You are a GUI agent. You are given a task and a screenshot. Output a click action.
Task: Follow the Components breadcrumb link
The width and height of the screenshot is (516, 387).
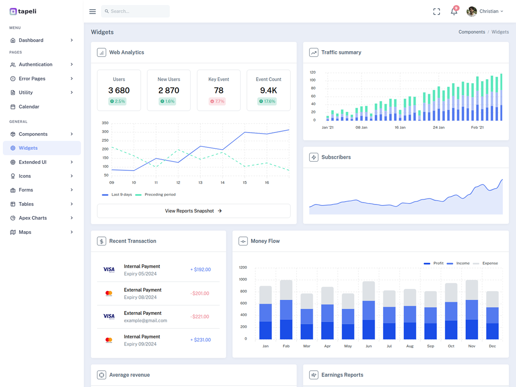click(472, 32)
